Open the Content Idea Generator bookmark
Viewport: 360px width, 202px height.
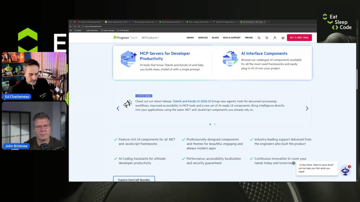pyautogui.click(x=91, y=30)
